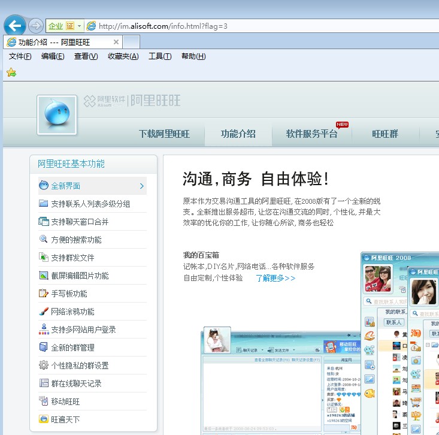
Task: Open 全新的群管理 feature link
Action: pyautogui.click(x=72, y=348)
